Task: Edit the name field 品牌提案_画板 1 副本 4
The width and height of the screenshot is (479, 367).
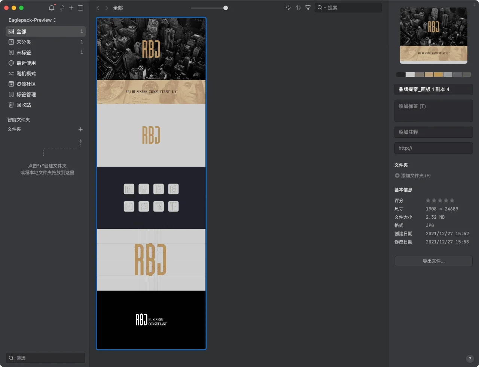Action: 434,90
